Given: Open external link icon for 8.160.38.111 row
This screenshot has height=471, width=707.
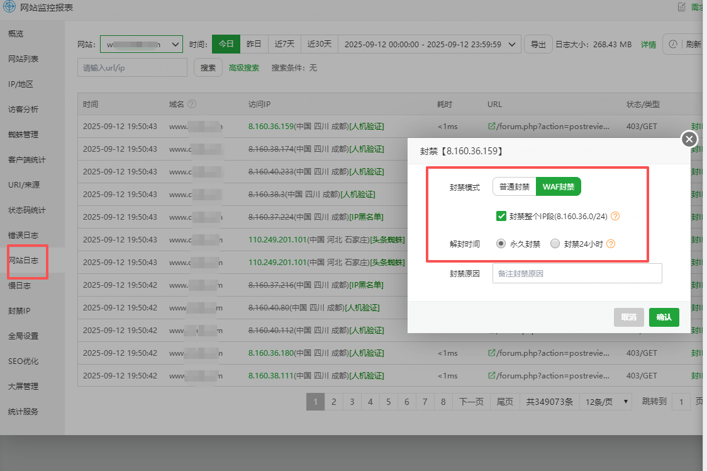Looking at the screenshot, I should pos(492,376).
